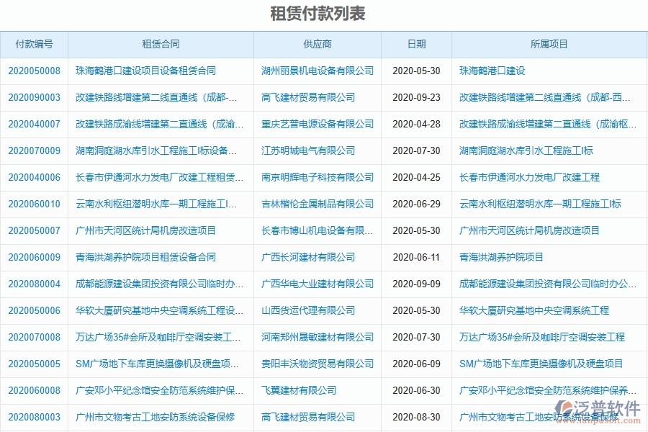Select project 万达广场35#会所及咖啡厅空调安装工程
Screen dimensions: 648x432
541,337
